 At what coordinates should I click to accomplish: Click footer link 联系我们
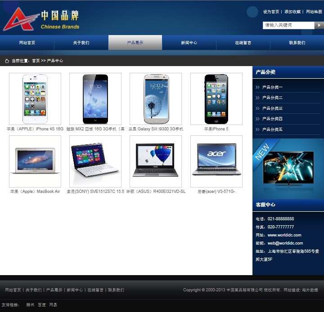click(x=116, y=290)
